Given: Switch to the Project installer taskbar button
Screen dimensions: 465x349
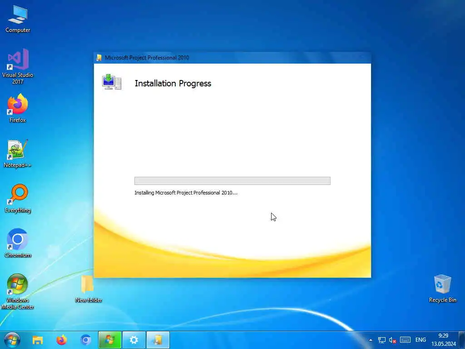Looking at the screenshot, I should click(x=158, y=340).
